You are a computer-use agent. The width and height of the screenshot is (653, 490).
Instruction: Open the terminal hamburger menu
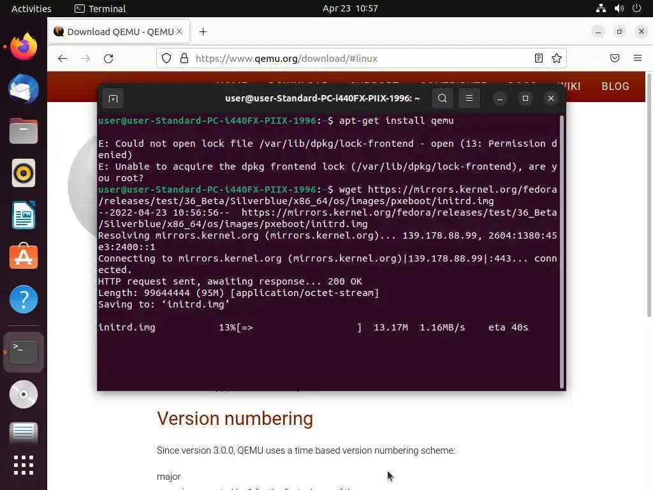pyautogui.click(x=469, y=98)
